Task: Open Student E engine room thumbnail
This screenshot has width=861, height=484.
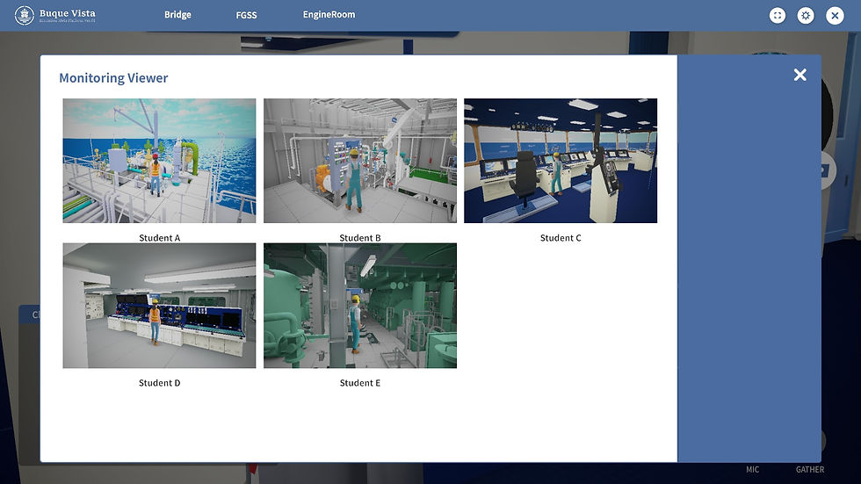Action: (x=359, y=306)
